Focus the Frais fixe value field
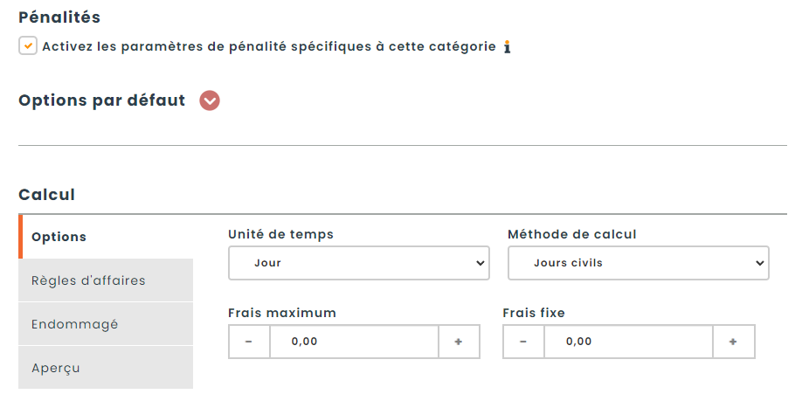This screenshot has width=809, height=394. (x=628, y=342)
